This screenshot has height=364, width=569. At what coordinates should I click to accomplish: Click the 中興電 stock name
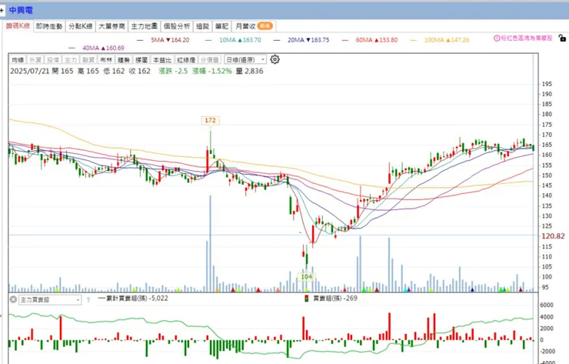pyautogui.click(x=21, y=10)
